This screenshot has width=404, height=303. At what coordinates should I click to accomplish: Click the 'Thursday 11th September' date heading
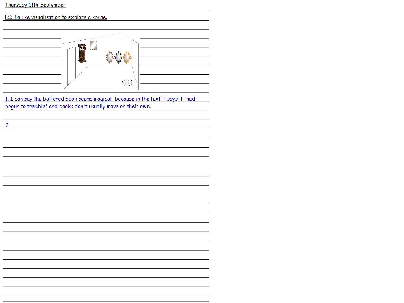pyautogui.click(x=35, y=5)
